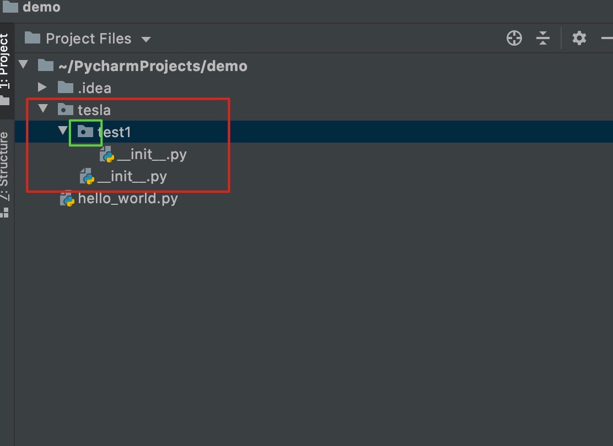
Task: Select the ~/PycharmProjects/demo root folder
Action: 153,66
